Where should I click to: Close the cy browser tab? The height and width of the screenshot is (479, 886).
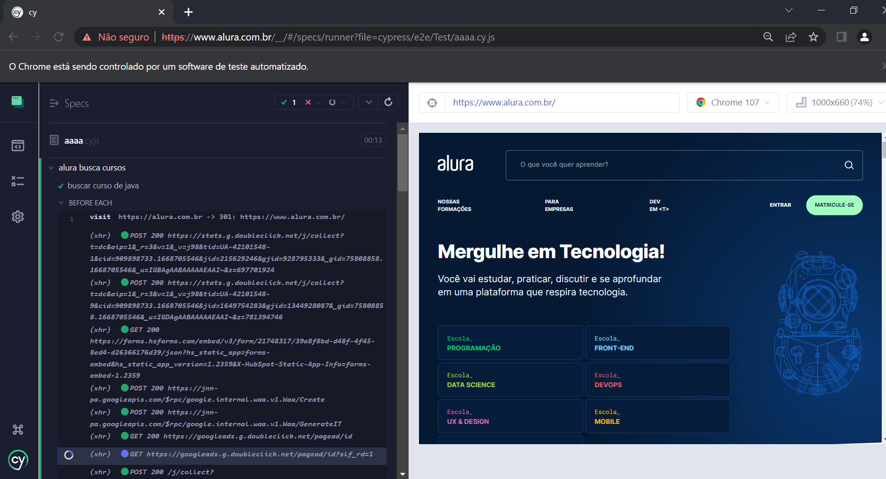162,12
